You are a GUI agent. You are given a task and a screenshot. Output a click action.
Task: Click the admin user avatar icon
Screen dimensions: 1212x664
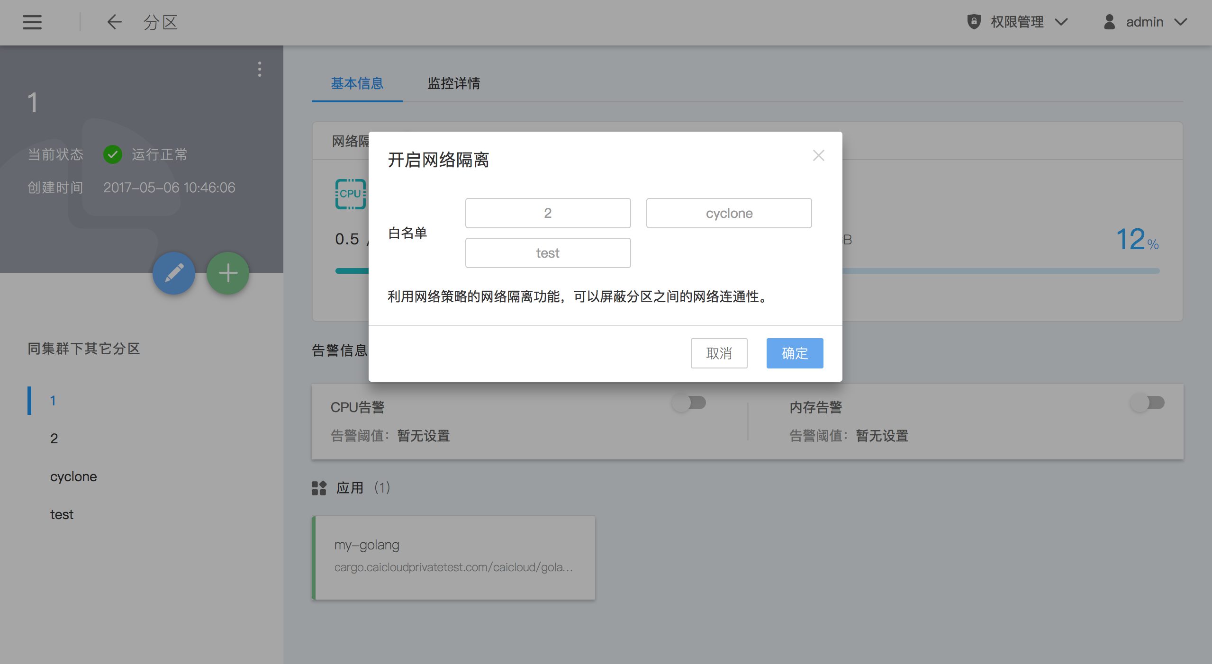click(x=1109, y=22)
